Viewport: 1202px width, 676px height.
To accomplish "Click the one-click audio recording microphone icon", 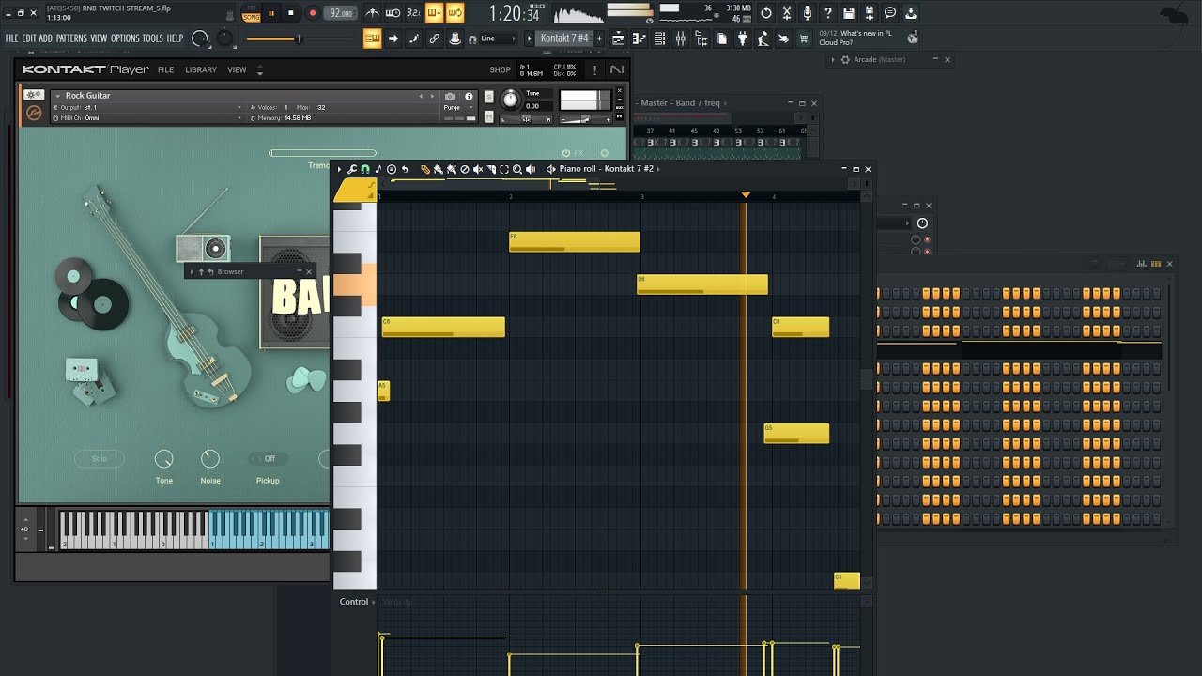I will pyautogui.click(x=808, y=13).
